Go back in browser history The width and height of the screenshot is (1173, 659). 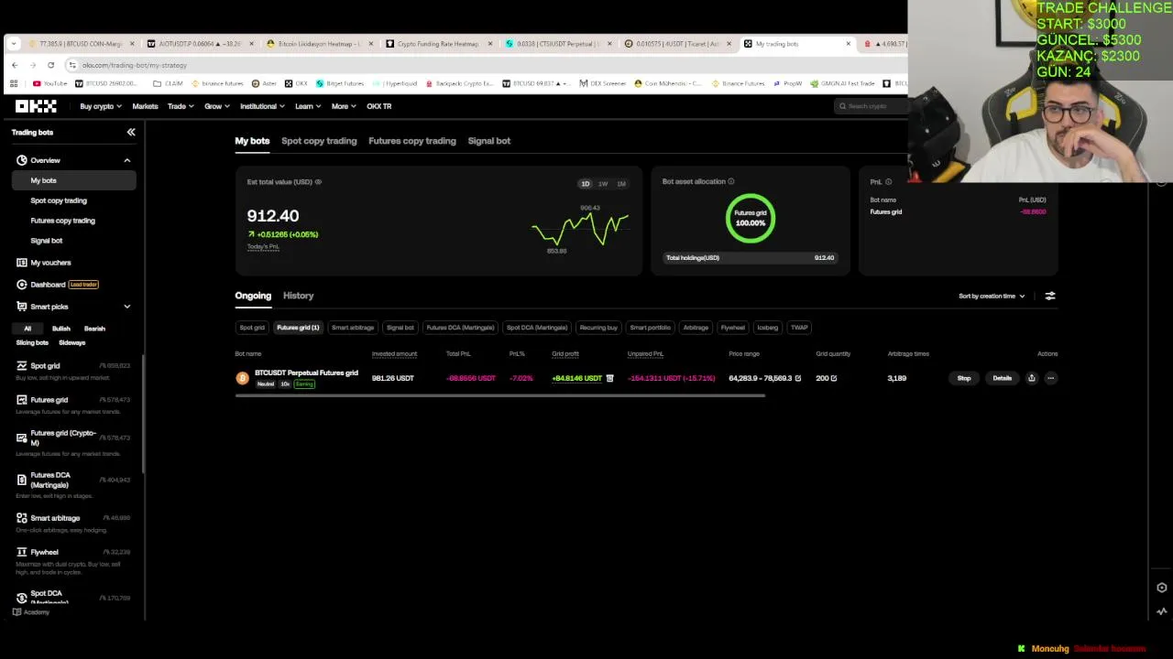15,65
